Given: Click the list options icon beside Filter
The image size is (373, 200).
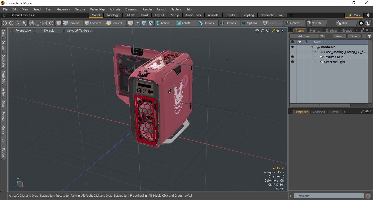Looking at the screenshot, I should coord(364,36).
